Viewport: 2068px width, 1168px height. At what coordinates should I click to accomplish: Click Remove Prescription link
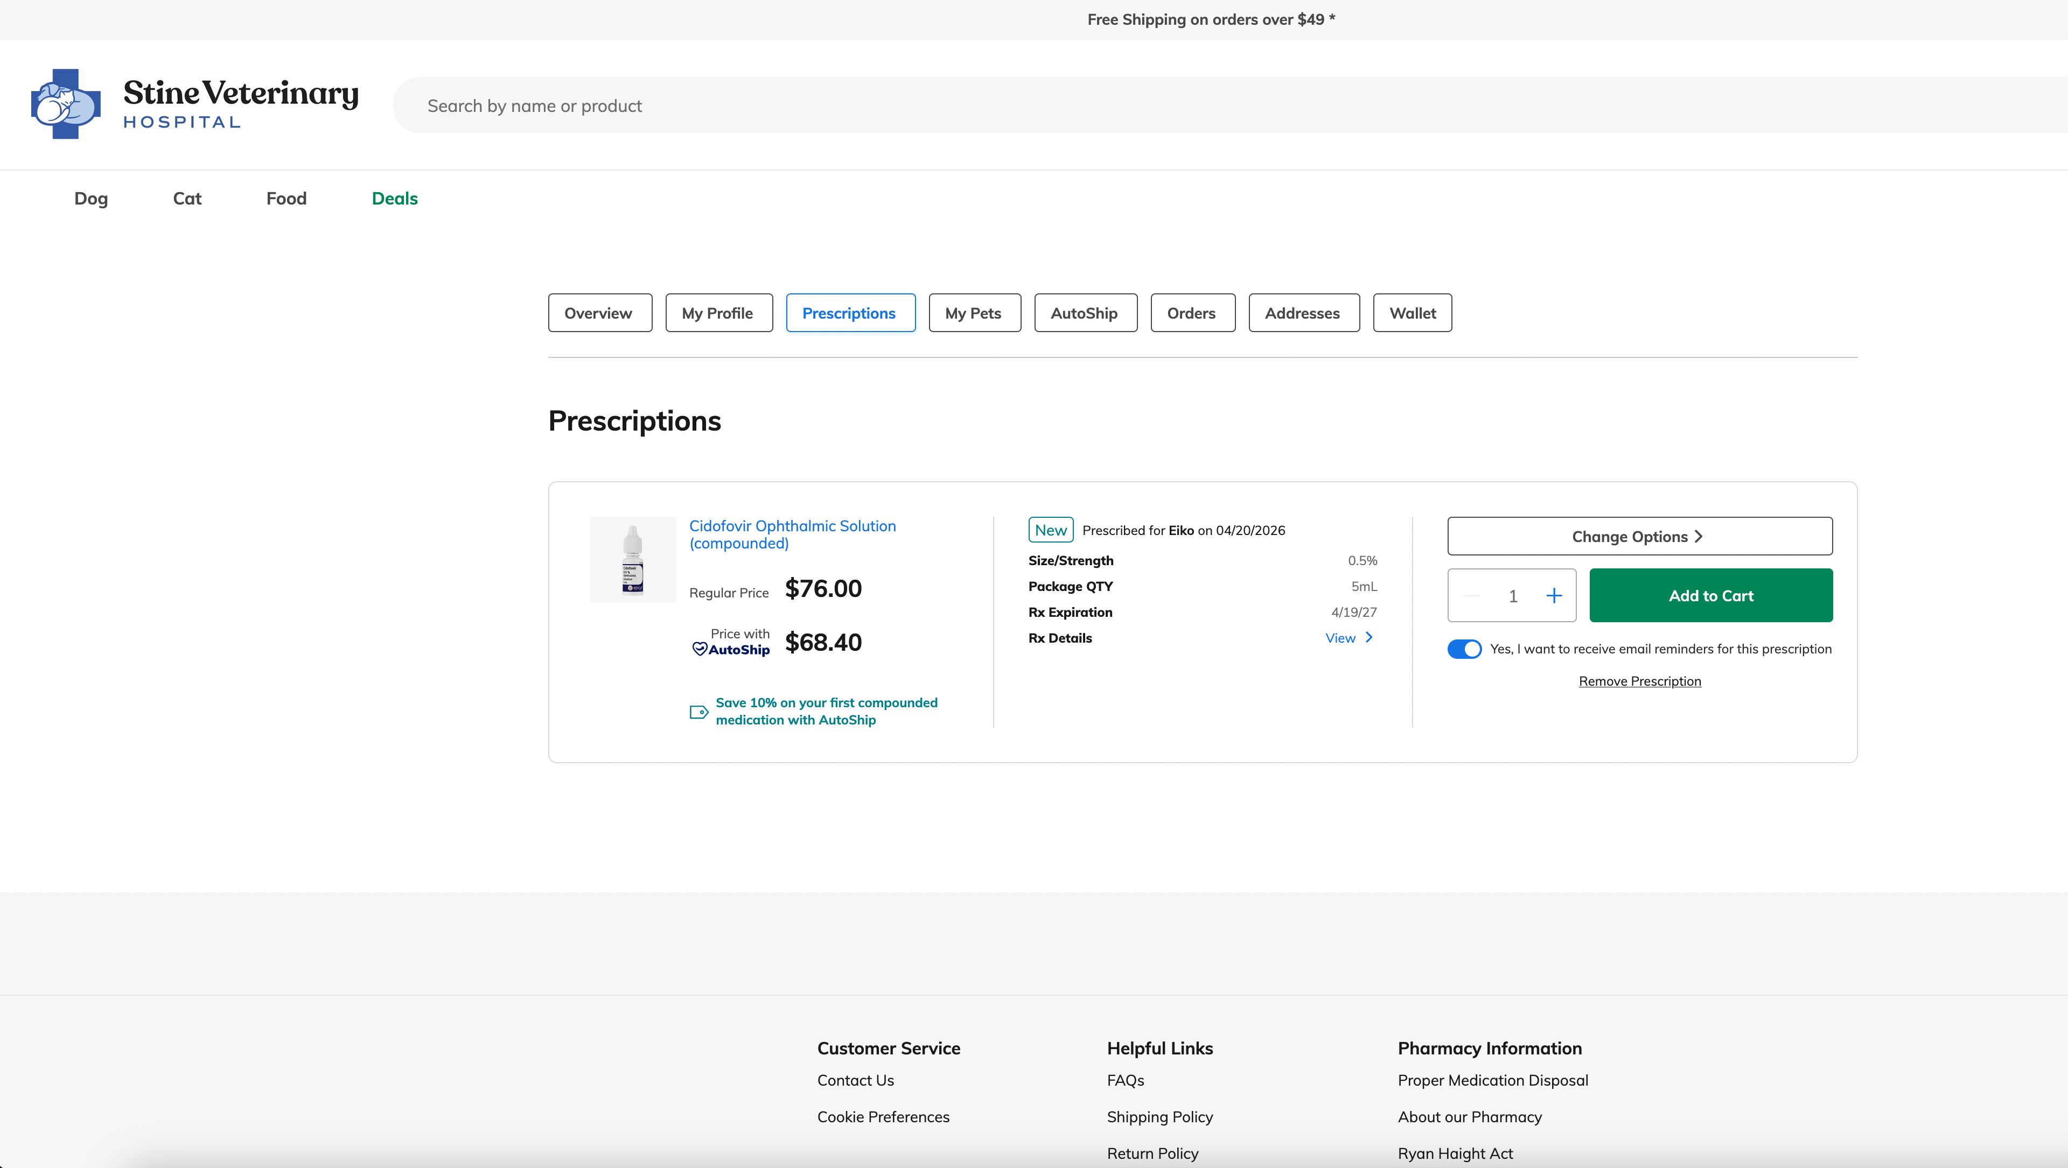pyautogui.click(x=1639, y=681)
